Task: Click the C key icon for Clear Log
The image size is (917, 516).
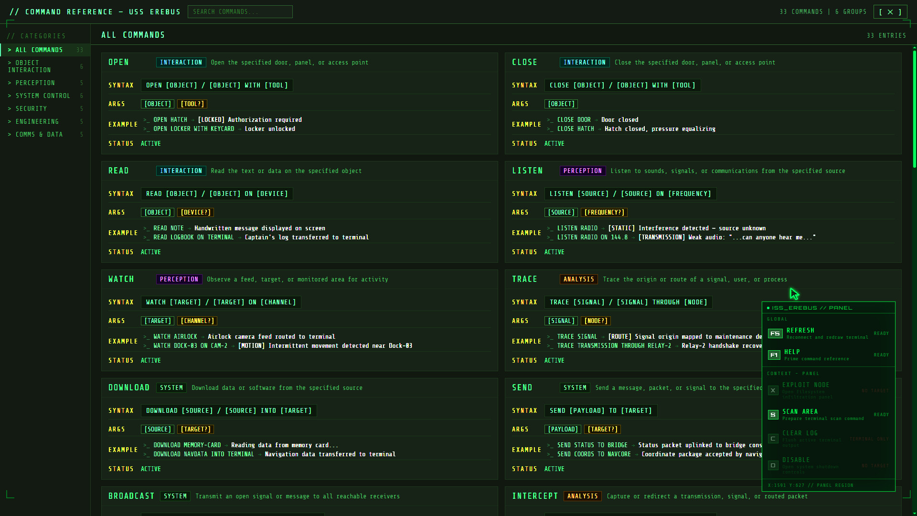Action: 773,439
